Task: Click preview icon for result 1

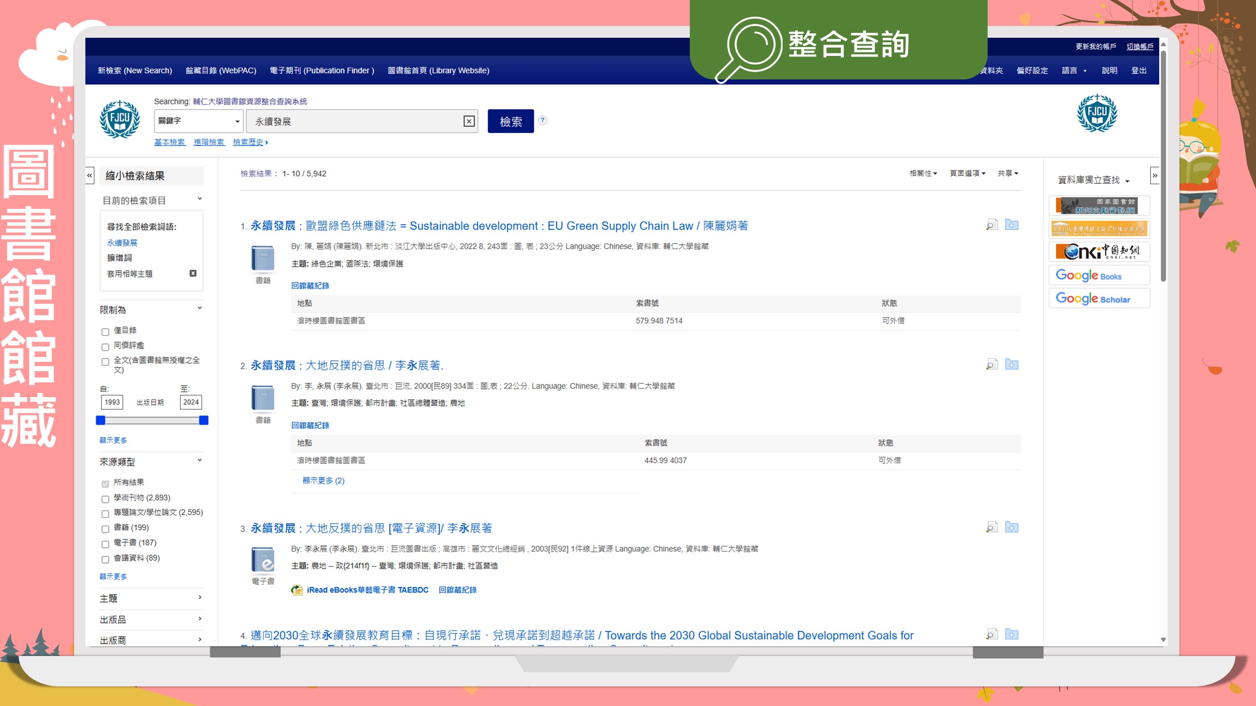Action: pos(992,225)
